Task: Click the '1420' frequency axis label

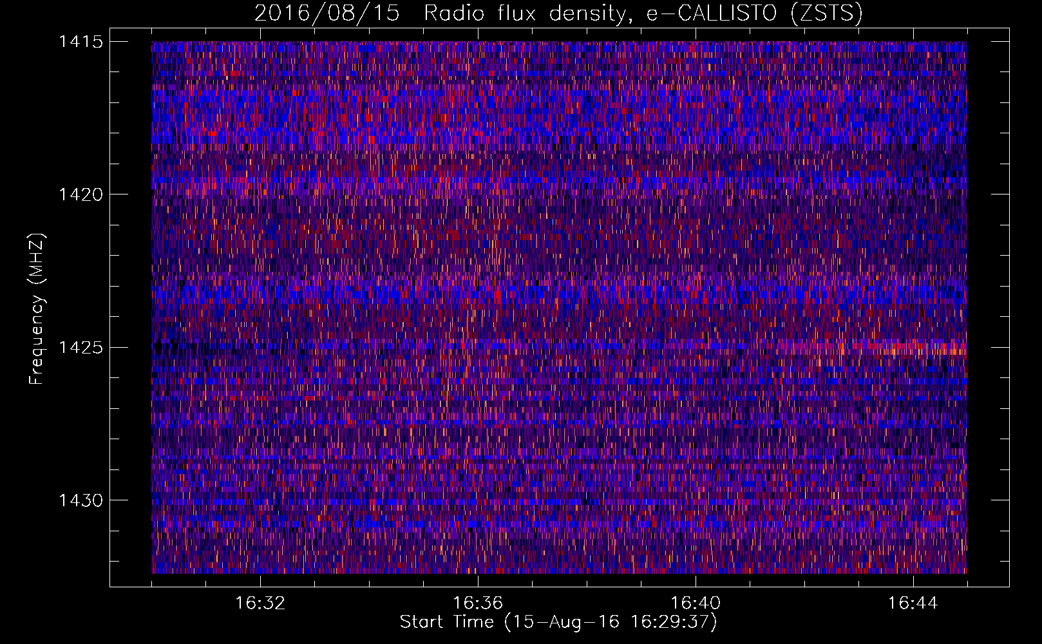Action: 80,194
